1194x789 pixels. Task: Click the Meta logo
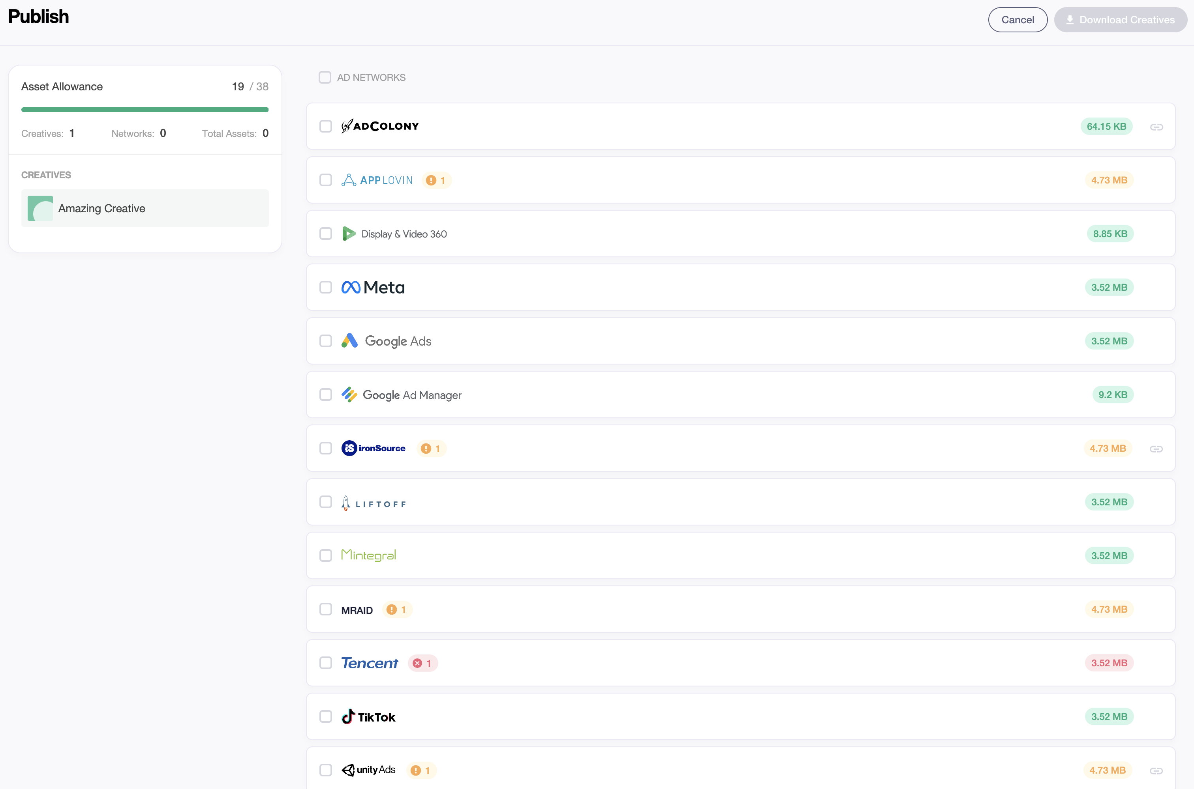click(373, 287)
